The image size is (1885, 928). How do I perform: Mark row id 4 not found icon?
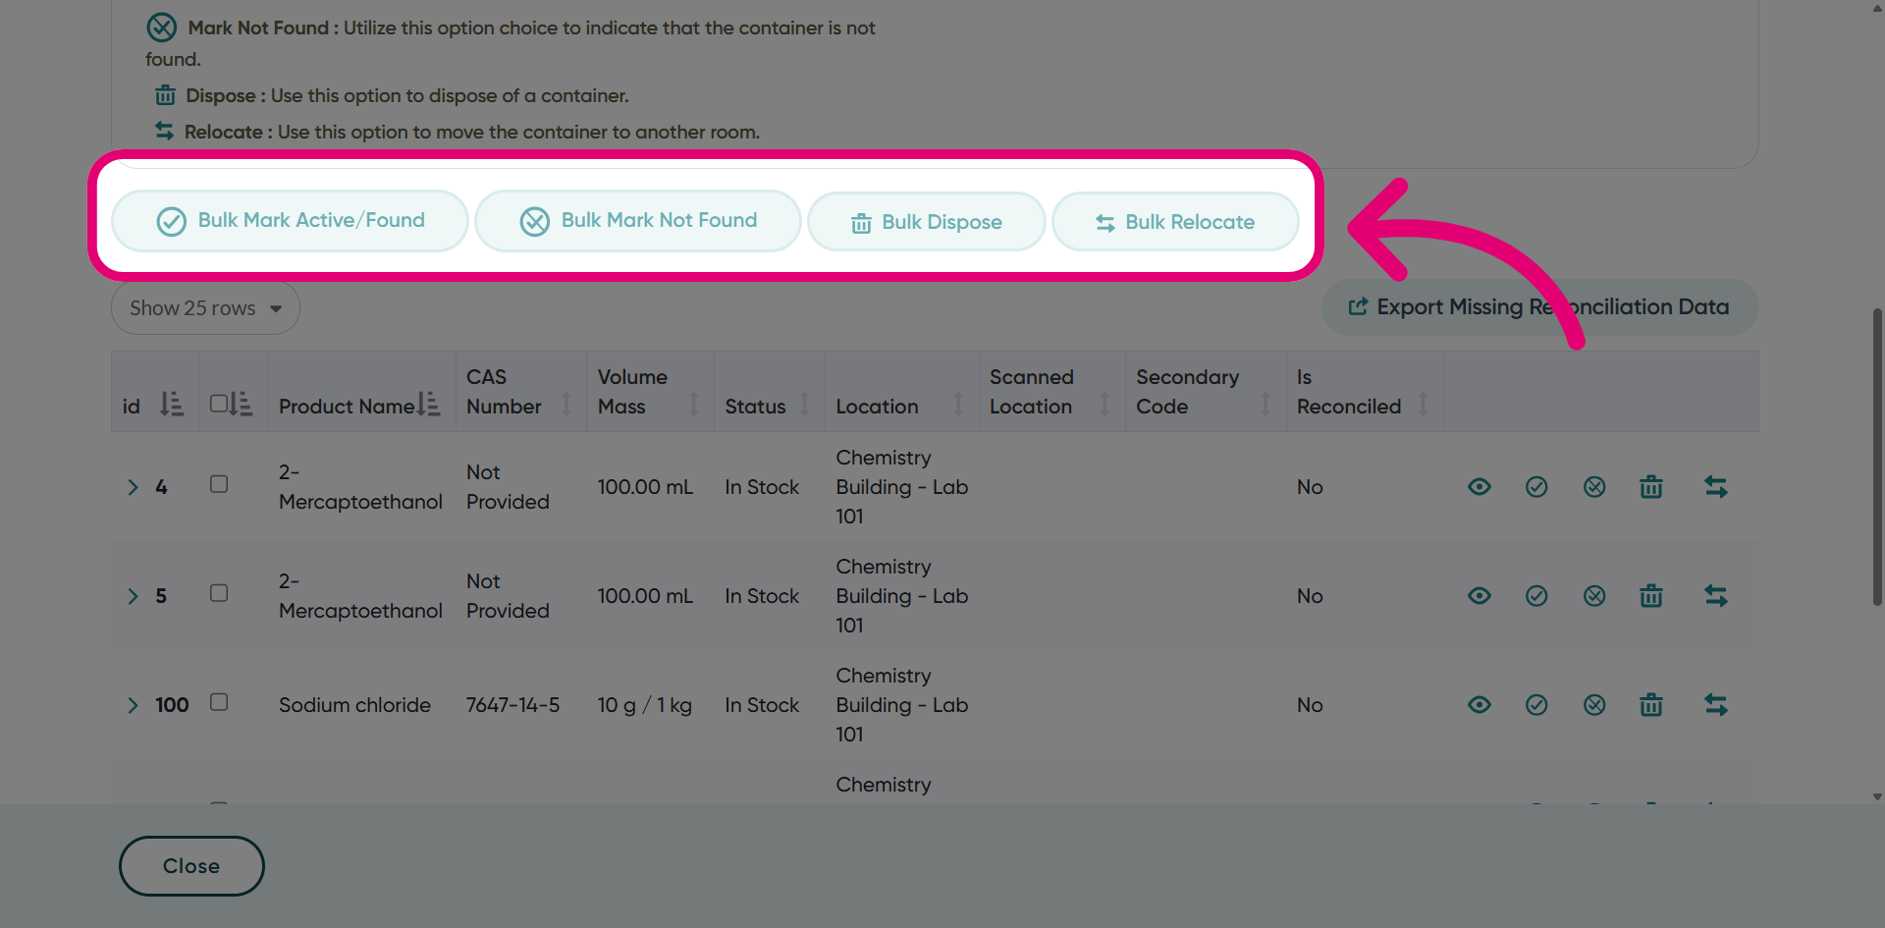point(1594,487)
